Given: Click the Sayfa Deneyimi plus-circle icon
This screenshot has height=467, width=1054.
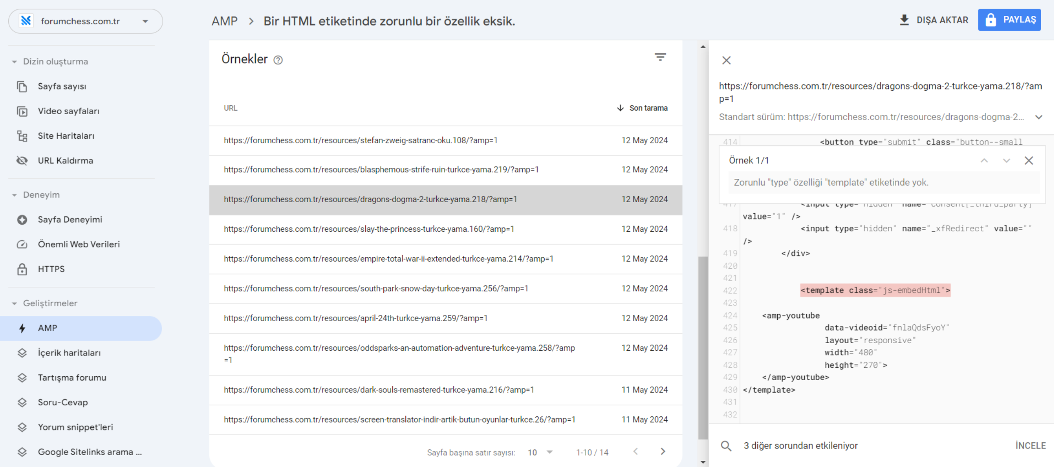Looking at the screenshot, I should tap(22, 219).
